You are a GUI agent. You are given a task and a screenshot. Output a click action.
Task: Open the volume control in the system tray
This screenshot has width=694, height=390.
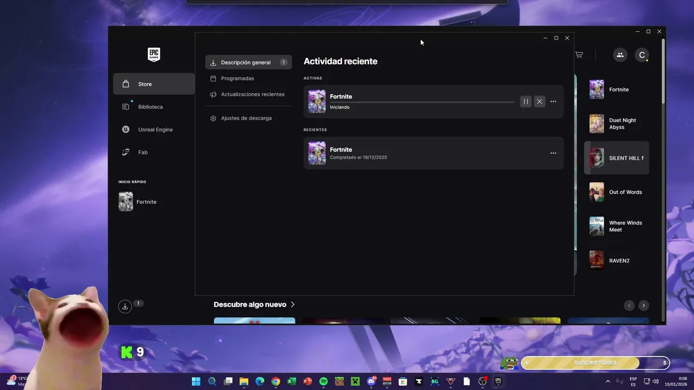click(656, 381)
